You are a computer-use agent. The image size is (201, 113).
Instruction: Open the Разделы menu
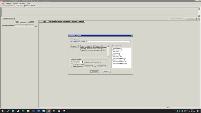[x=8, y=3]
